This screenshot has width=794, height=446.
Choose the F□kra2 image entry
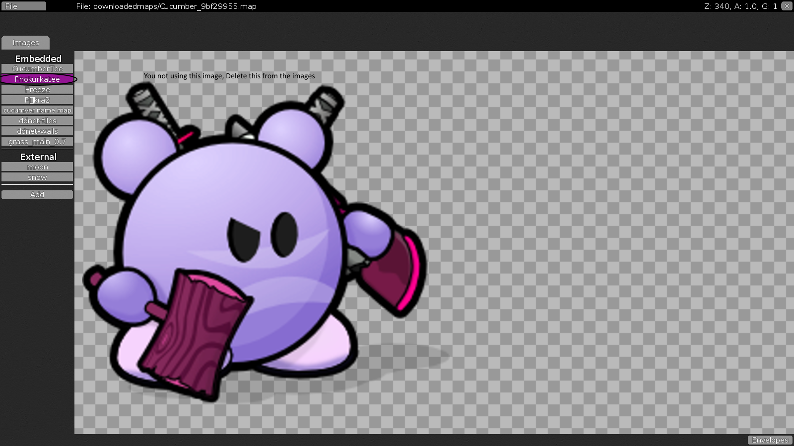click(x=37, y=100)
